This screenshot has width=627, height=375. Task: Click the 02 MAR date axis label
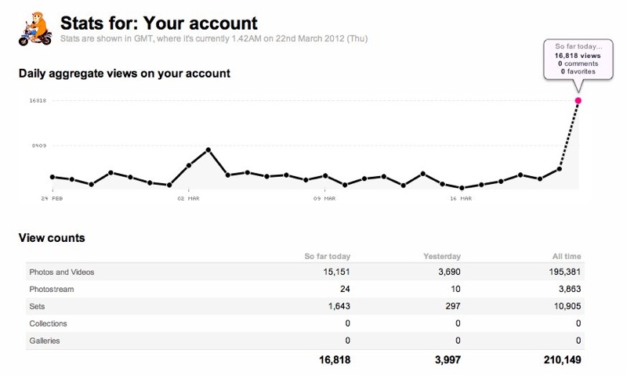pyautogui.click(x=189, y=199)
